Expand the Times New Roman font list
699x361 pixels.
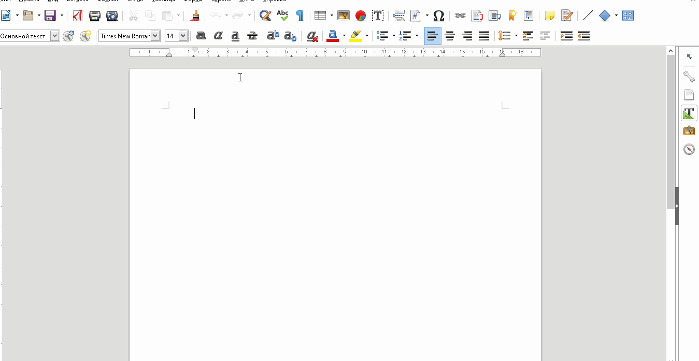click(155, 36)
